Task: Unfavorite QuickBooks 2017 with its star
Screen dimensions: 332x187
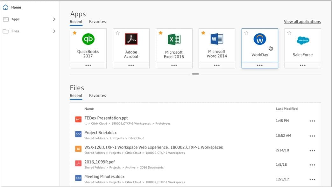Action: point(75,33)
